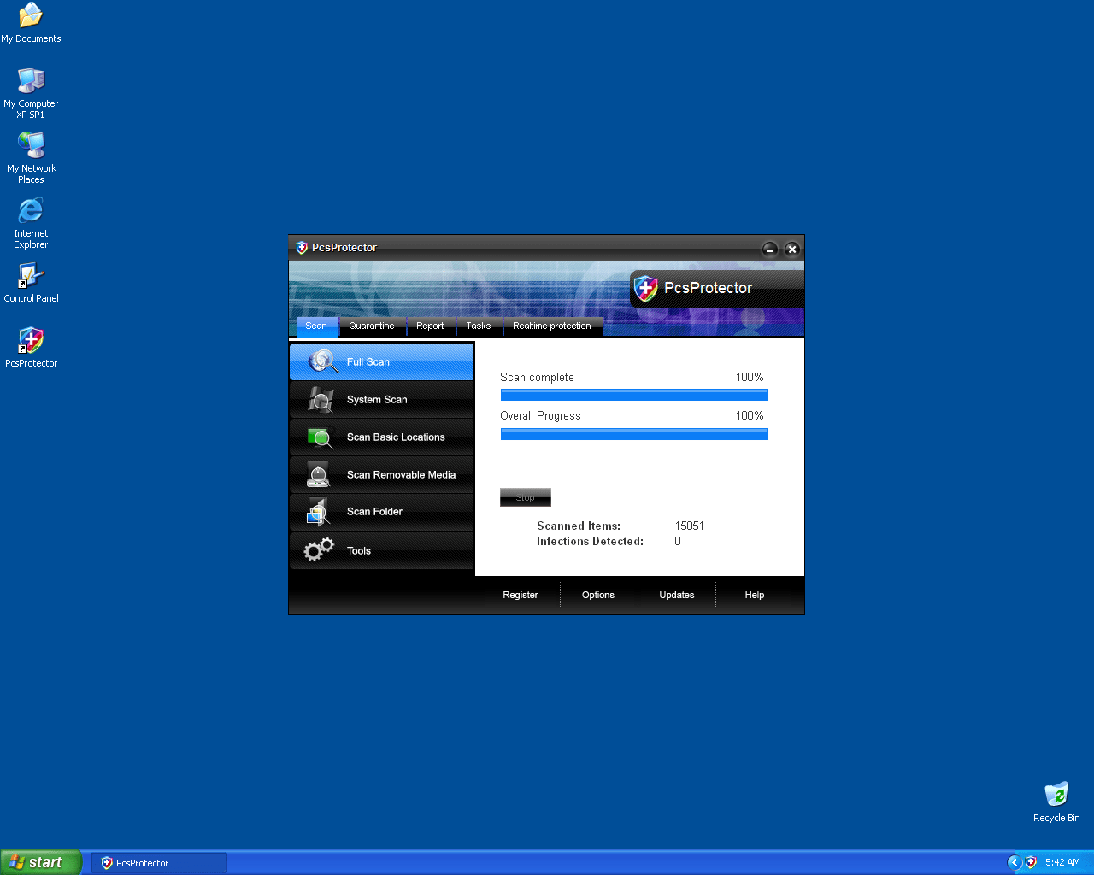The height and width of the screenshot is (875, 1094).
Task: Switch to the Report tab
Action: 430,326
